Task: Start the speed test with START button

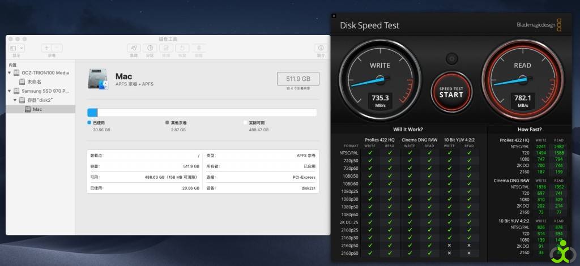Action: pyautogui.click(x=451, y=92)
